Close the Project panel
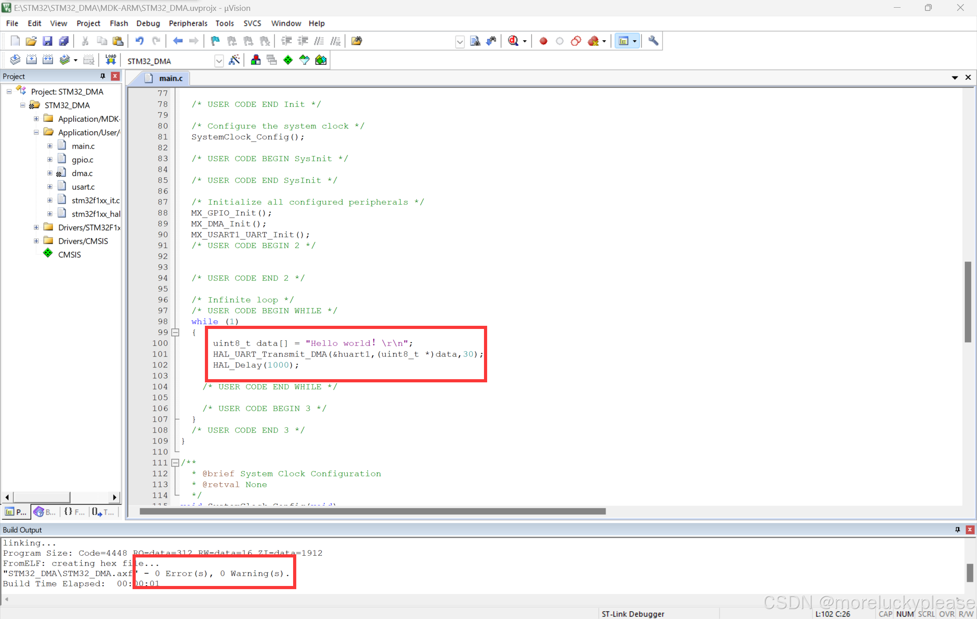Screen dimensions: 977x619 [115, 76]
